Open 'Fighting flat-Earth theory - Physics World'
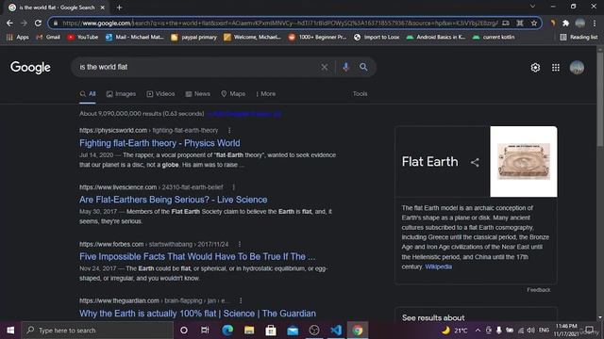The height and width of the screenshot is (339, 604). click(x=159, y=143)
